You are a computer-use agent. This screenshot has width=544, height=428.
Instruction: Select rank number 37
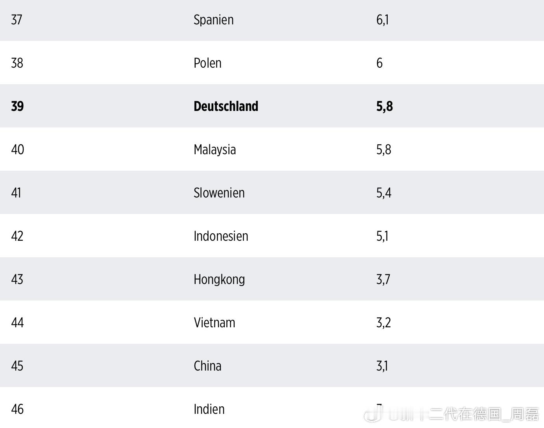(x=17, y=20)
